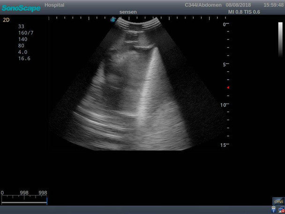This screenshot has height=214, width=285.
Task: Click the 4.0 parameter value
Action: (x=22, y=52)
